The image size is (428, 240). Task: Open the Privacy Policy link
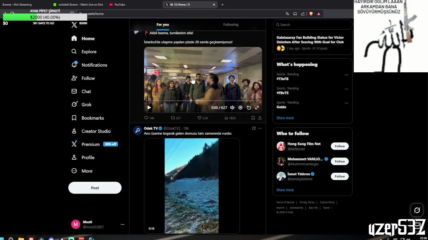[307, 202]
